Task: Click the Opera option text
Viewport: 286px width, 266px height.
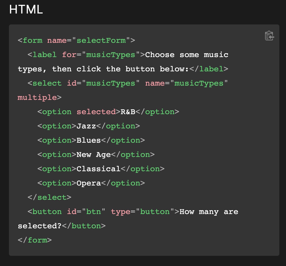Action: click(x=89, y=183)
